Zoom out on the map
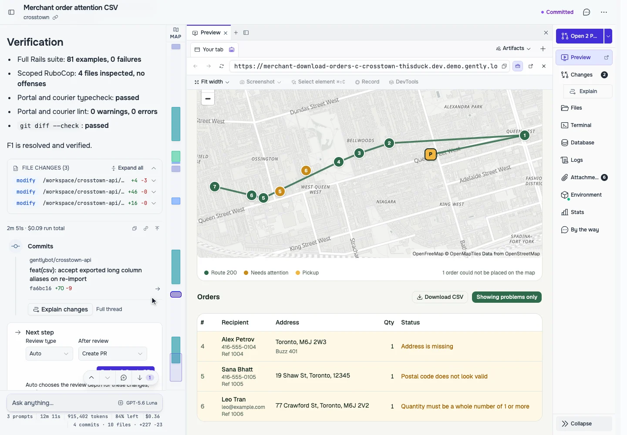The image size is (627, 435). tap(208, 99)
